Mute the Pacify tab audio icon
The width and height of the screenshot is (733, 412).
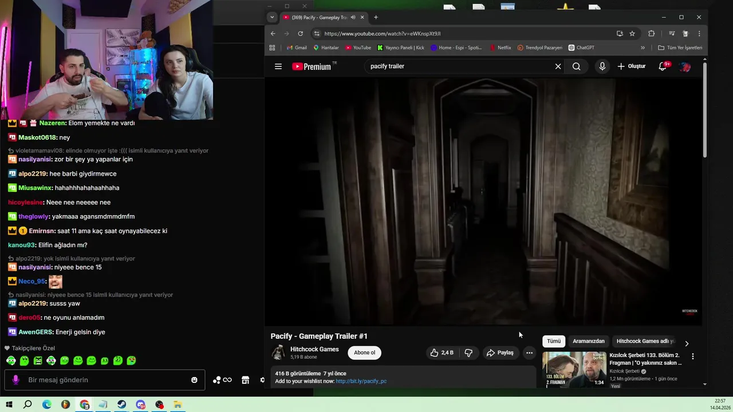click(x=353, y=17)
